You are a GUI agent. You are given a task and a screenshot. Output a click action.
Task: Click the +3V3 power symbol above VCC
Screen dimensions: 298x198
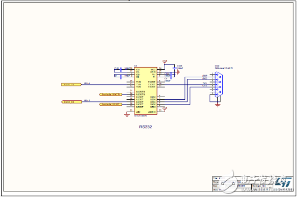click(165, 62)
